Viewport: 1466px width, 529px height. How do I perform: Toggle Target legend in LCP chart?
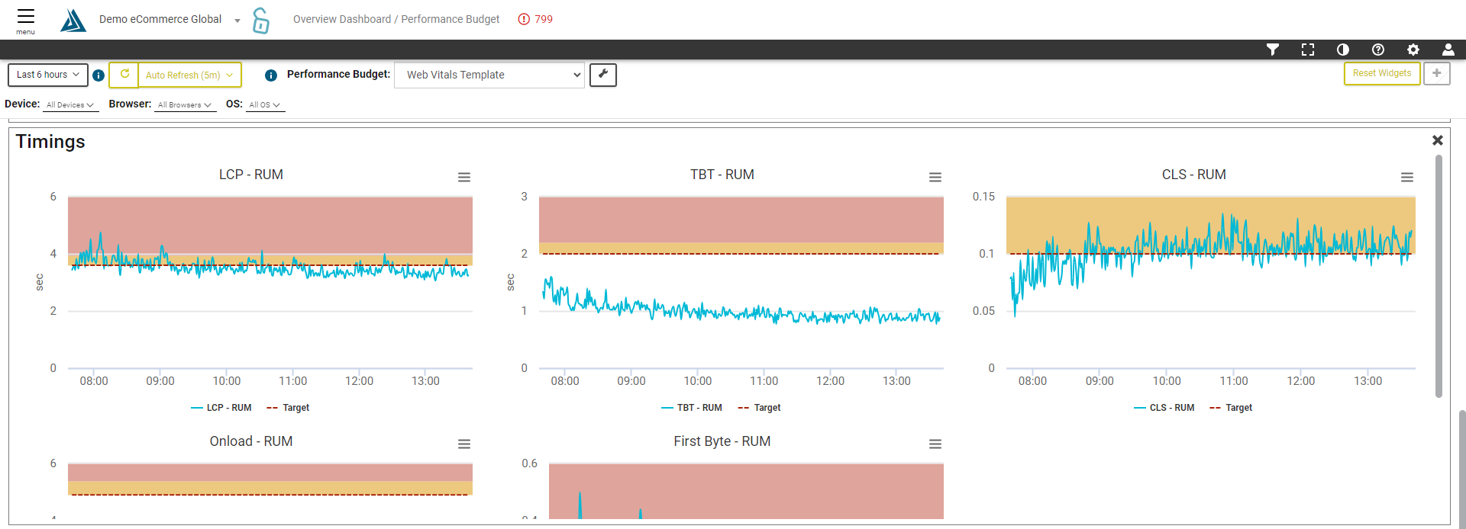(x=288, y=408)
